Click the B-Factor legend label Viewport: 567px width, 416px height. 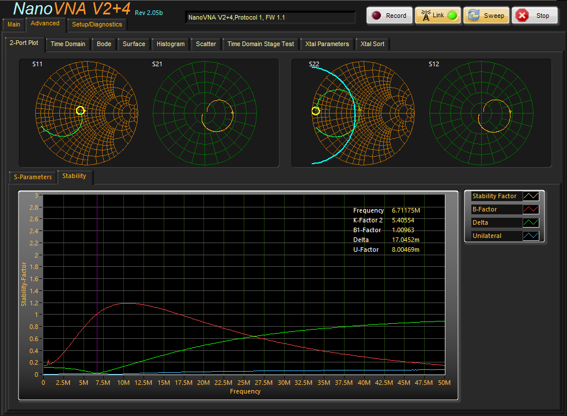pyautogui.click(x=485, y=209)
